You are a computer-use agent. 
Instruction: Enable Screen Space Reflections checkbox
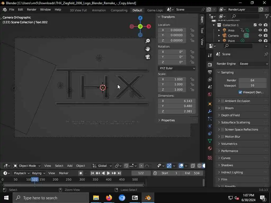pos(223,130)
